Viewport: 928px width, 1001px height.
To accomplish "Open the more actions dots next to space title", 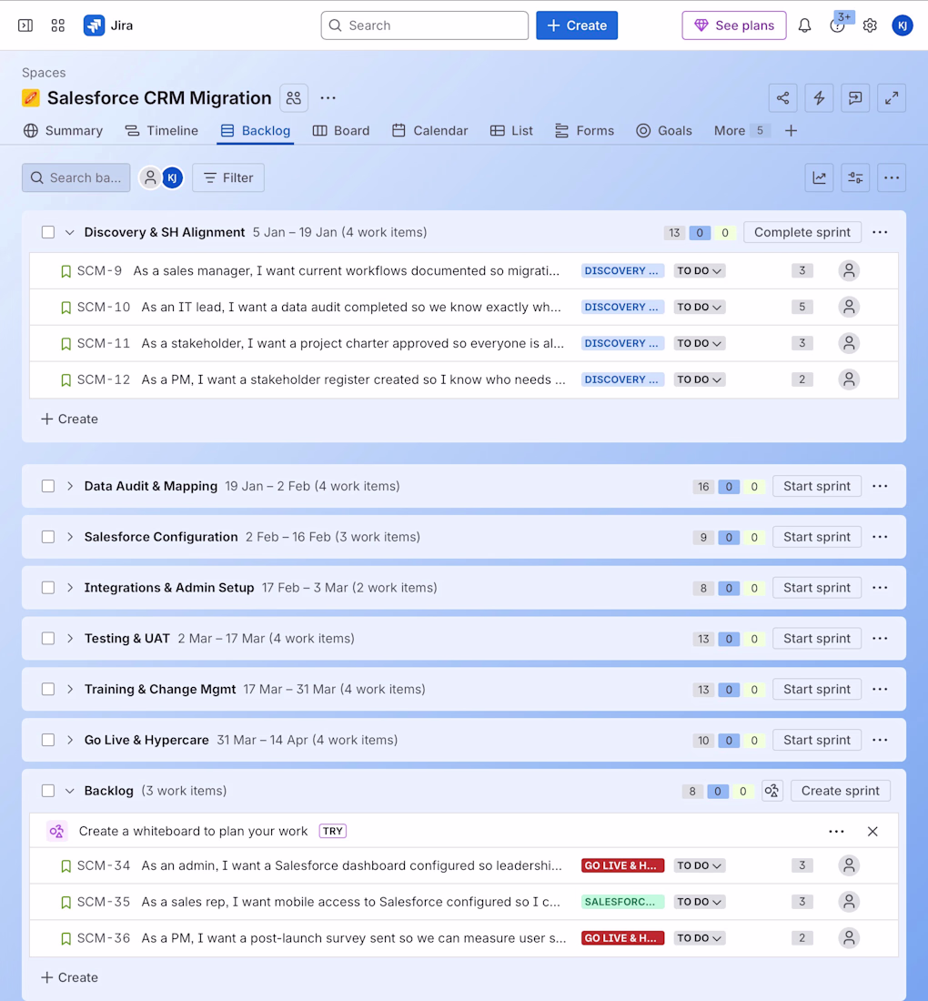I will point(328,97).
